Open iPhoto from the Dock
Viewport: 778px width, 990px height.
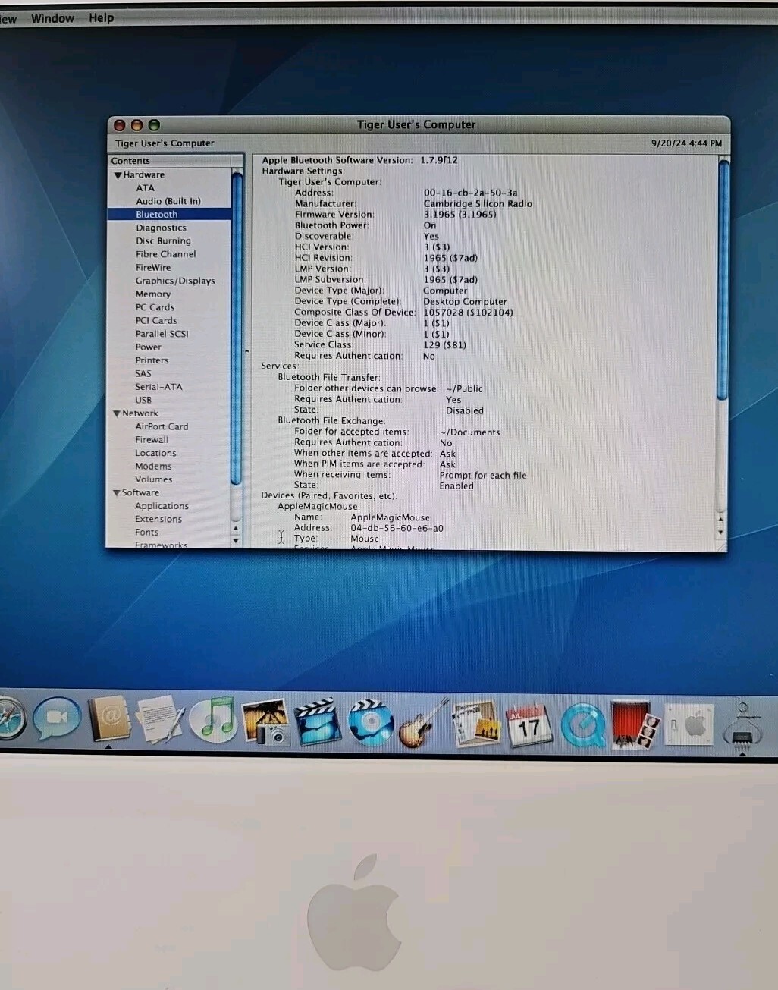pyautogui.click(x=265, y=721)
